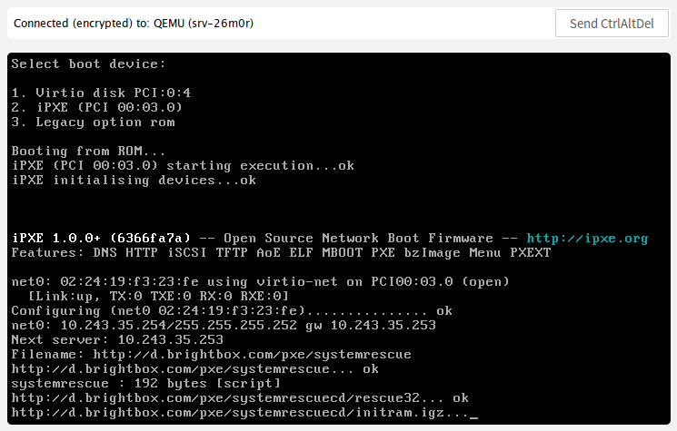Click the 'Filename: http://d.brightbox.com/pxe/systemrescue' line
The width and height of the screenshot is (677, 431).
pyautogui.click(x=211, y=354)
